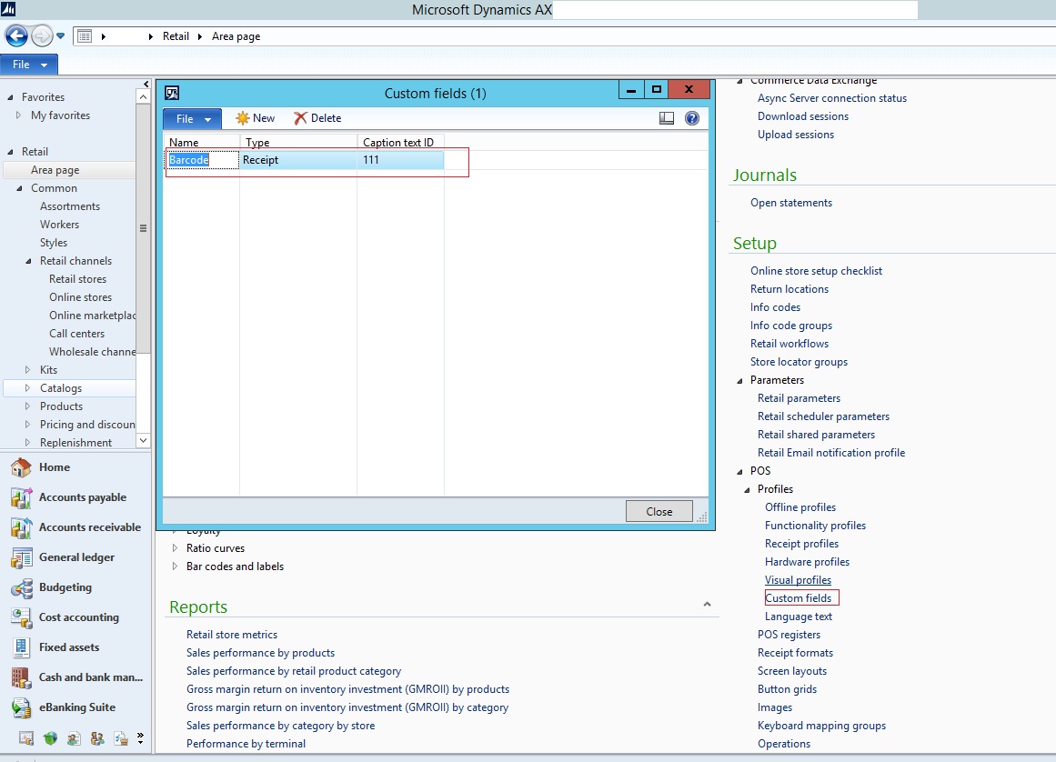Expand the Kits tree node
Screen dimensions: 1056x762
[28, 370]
